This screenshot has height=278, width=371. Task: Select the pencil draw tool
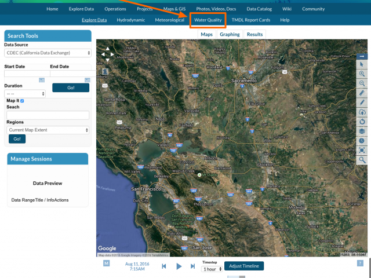362,103
